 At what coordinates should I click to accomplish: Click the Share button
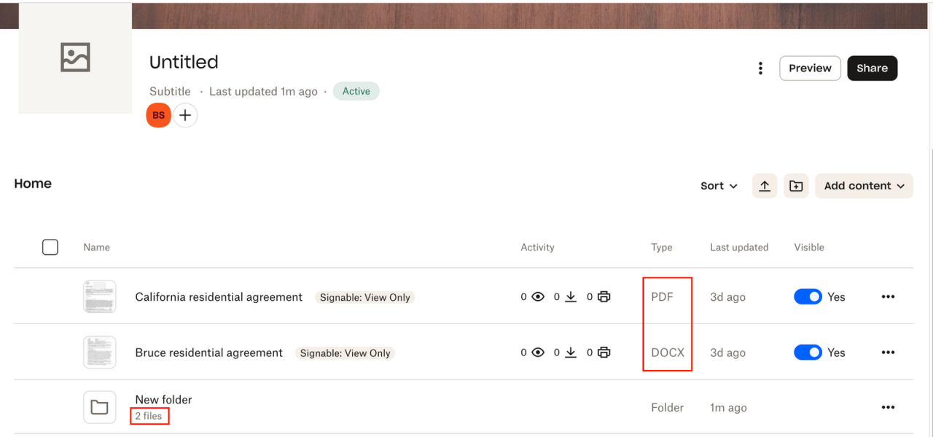point(872,68)
